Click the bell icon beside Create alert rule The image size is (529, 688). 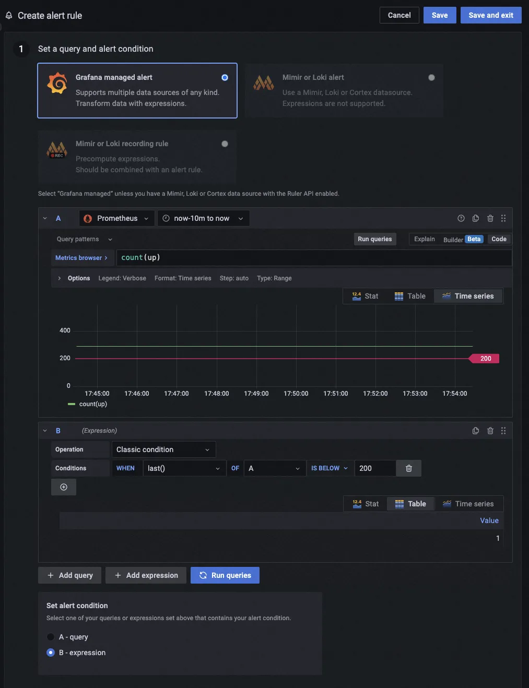coord(9,16)
